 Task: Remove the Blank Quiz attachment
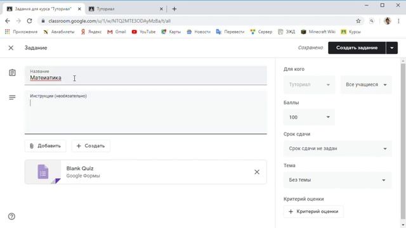coord(256,172)
